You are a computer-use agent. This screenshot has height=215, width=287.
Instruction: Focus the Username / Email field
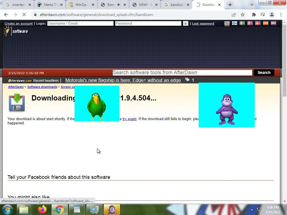tap(80, 24)
